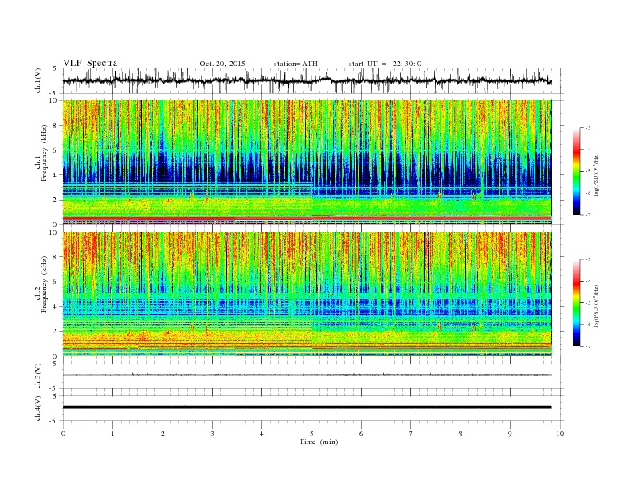Image resolution: width=631 pixels, height=487 pixels.
Task: Click inside the ch.1 spectrogram panel
Action: (307, 162)
